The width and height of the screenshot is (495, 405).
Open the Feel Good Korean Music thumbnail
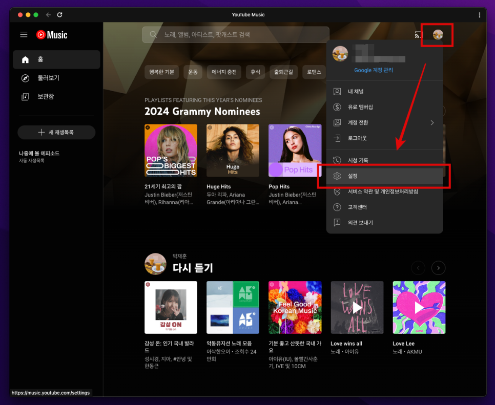point(295,307)
